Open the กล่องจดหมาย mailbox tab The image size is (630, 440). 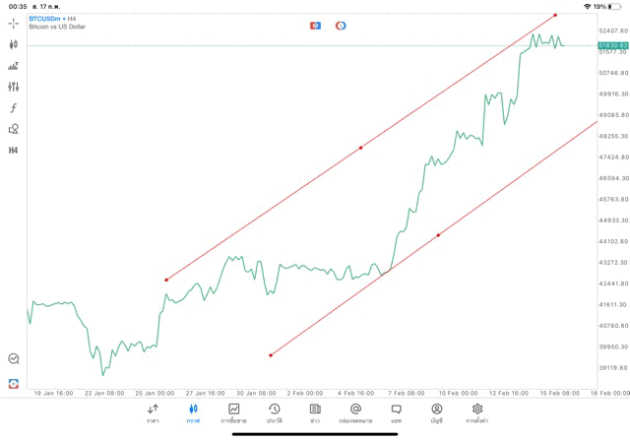(355, 412)
